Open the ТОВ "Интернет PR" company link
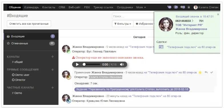 coord(189,25)
